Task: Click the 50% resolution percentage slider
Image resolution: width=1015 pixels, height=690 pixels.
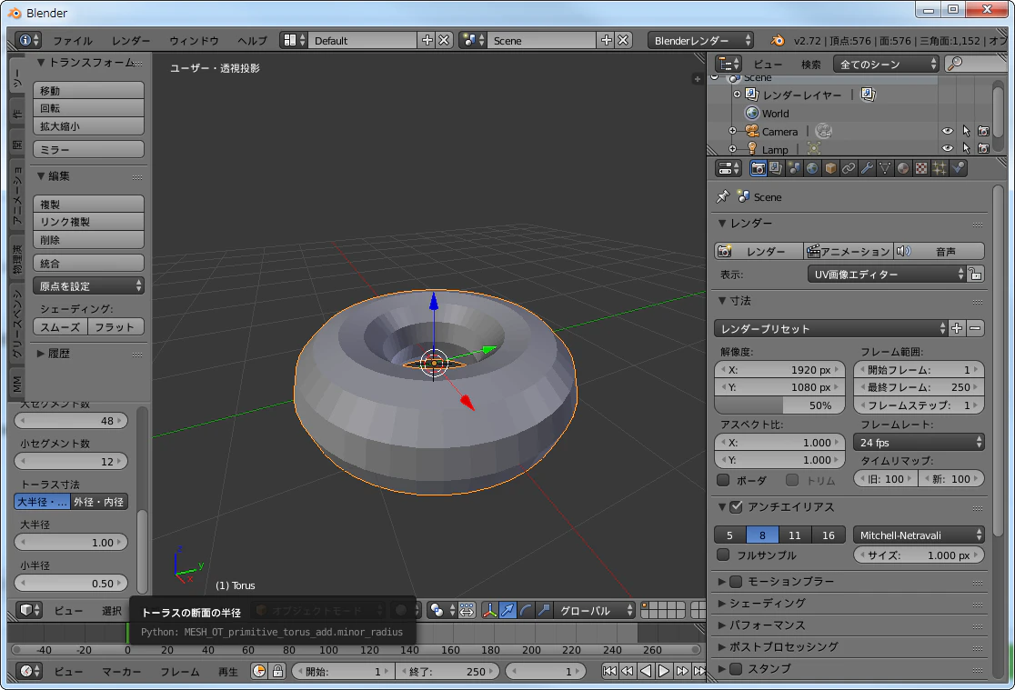Action: (780, 405)
